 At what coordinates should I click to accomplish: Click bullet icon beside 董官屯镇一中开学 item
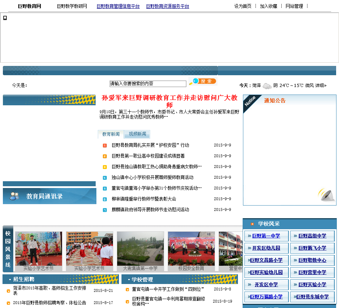click(127, 289)
